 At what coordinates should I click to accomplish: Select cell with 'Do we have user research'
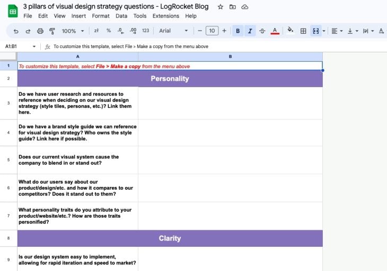point(78,103)
